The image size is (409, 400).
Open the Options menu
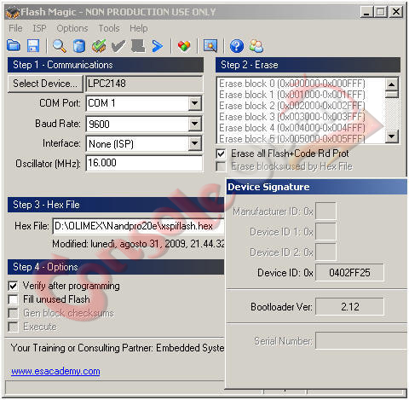(x=72, y=28)
